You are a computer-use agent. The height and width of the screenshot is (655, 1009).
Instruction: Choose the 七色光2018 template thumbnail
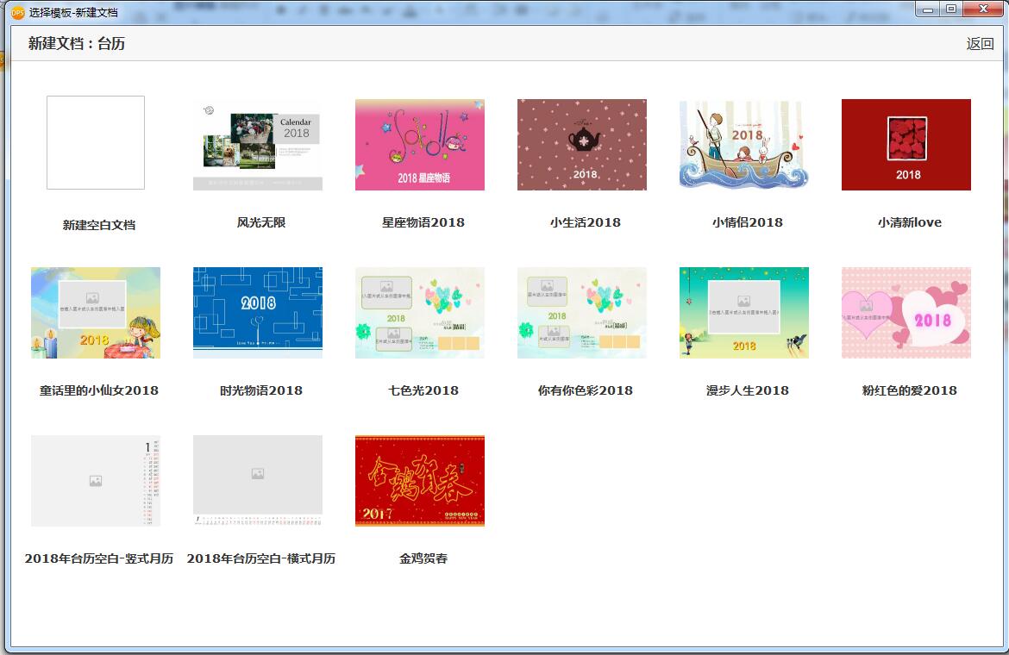click(420, 313)
